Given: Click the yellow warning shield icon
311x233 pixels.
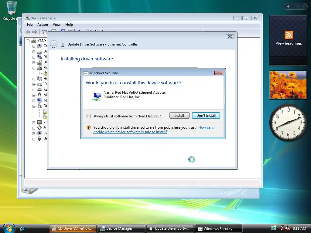Looking at the screenshot, I should tap(89, 127).
